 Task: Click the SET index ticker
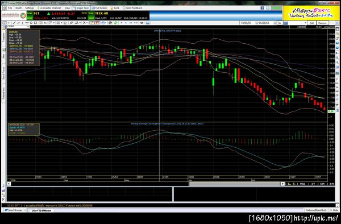pos(36,14)
